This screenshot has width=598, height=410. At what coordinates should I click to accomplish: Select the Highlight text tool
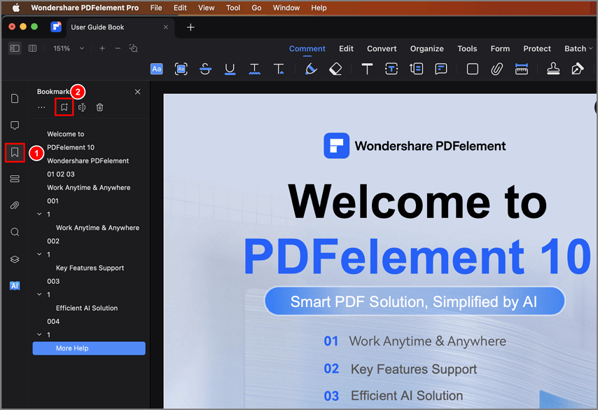click(156, 69)
